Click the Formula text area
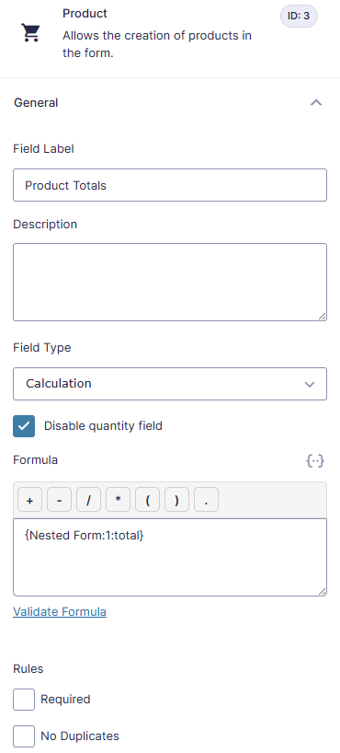This screenshot has height=753, width=340. 170,557
